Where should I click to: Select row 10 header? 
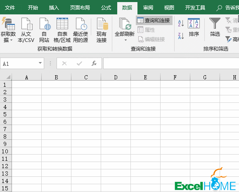click(6, 151)
